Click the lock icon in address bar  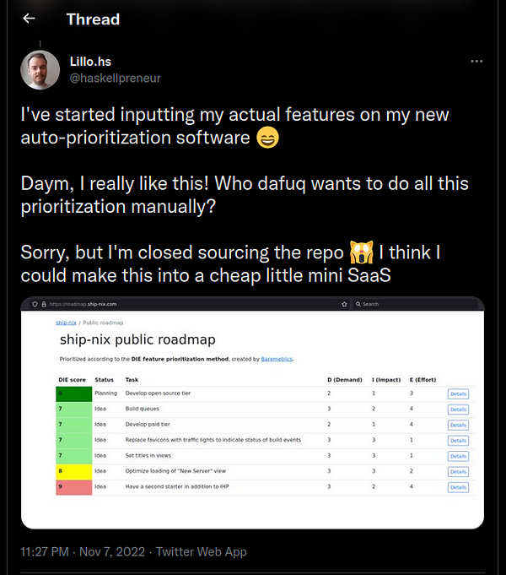[x=44, y=304]
